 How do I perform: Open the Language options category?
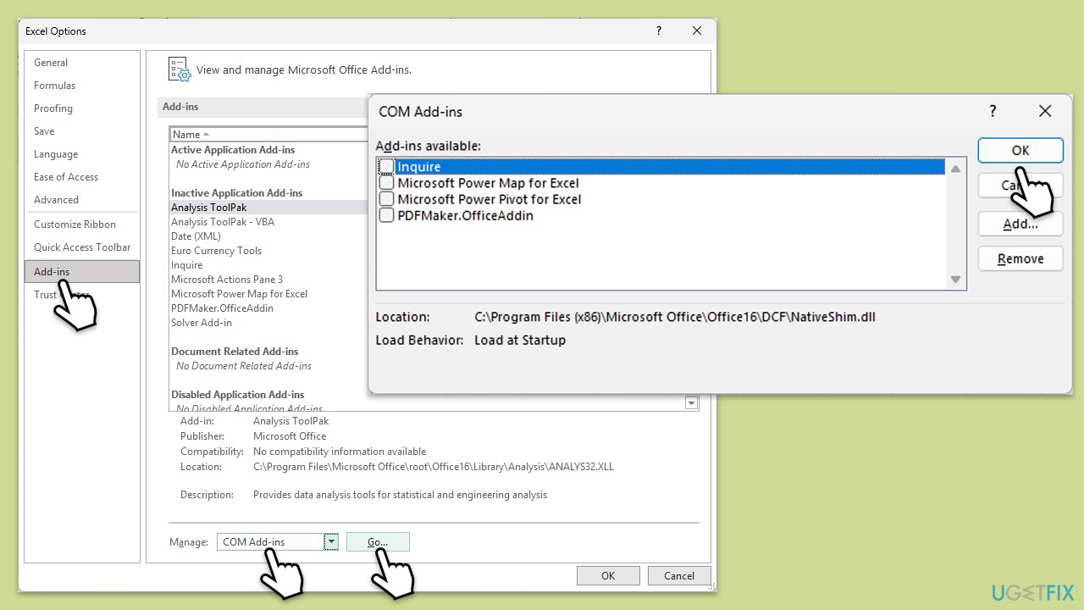(x=56, y=154)
